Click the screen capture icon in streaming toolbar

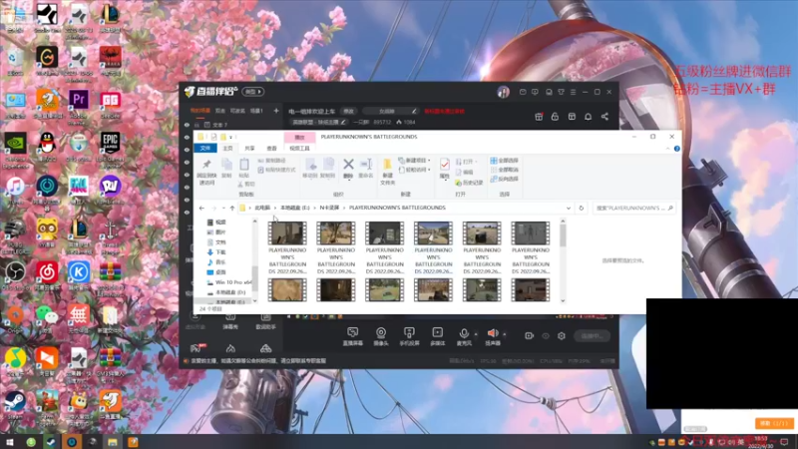tap(351, 333)
